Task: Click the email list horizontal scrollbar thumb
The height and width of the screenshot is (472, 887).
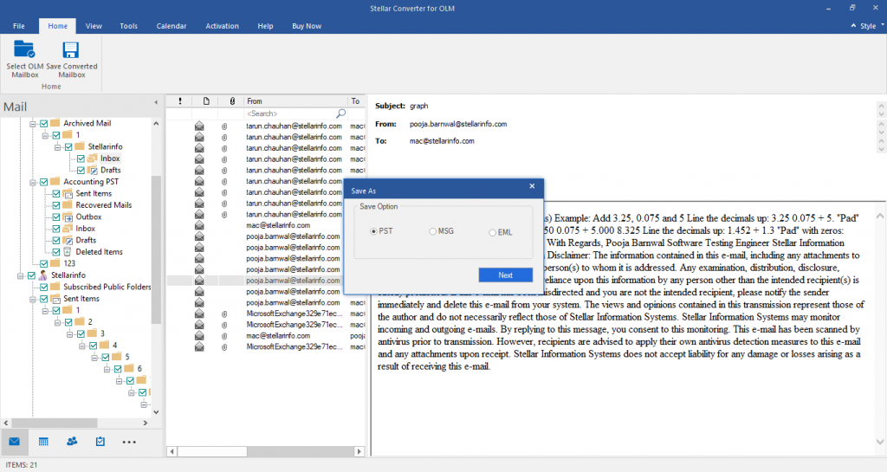Action: click(x=212, y=452)
